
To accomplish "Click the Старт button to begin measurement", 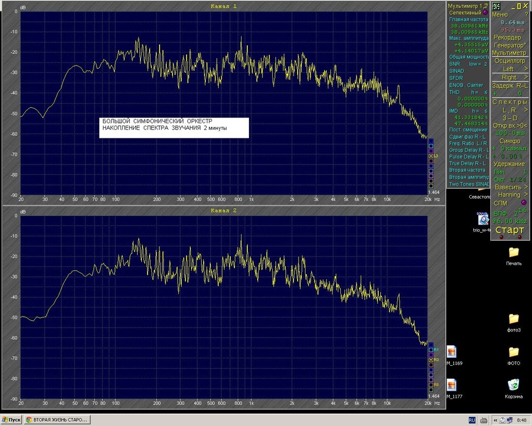I will pyautogui.click(x=509, y=230).
